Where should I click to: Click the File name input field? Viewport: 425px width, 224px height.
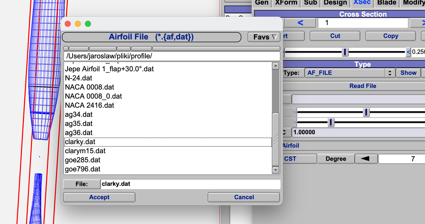click(190, 184)
